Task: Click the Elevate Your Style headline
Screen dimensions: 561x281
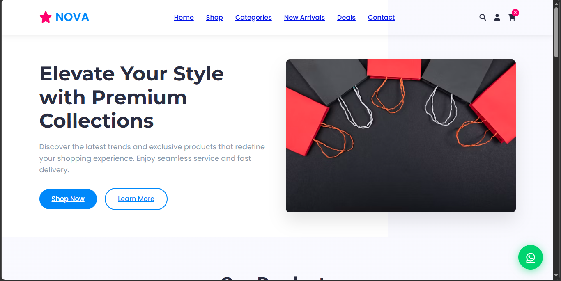Action: point(131,97)
